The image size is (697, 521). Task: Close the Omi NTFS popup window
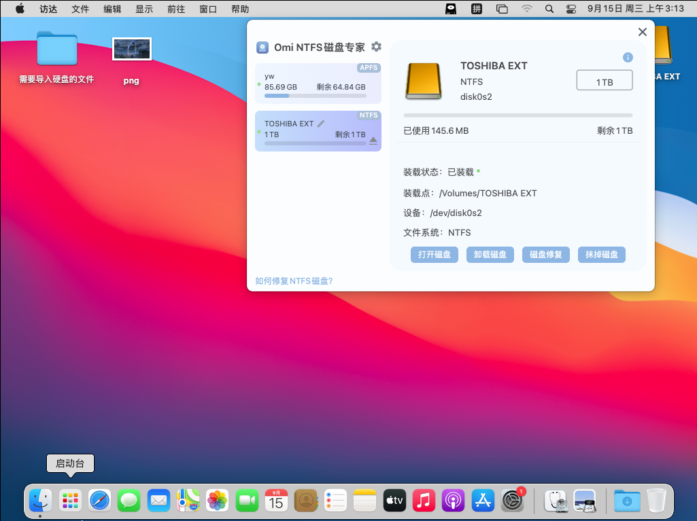point(642,32)
